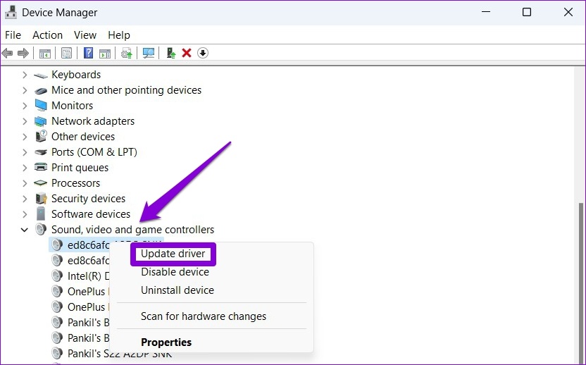Click the red X Uninstall device toolbar icon
The width and height of the screenshot is (586, 365).
pos(187,53)
